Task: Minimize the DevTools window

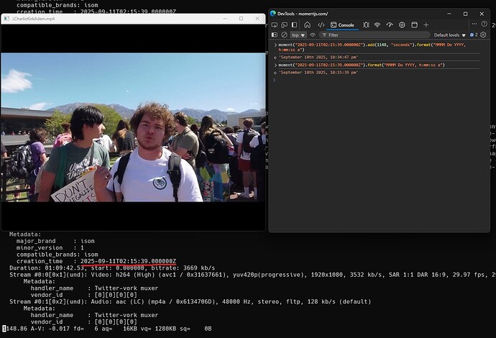Action: [449, 14]
